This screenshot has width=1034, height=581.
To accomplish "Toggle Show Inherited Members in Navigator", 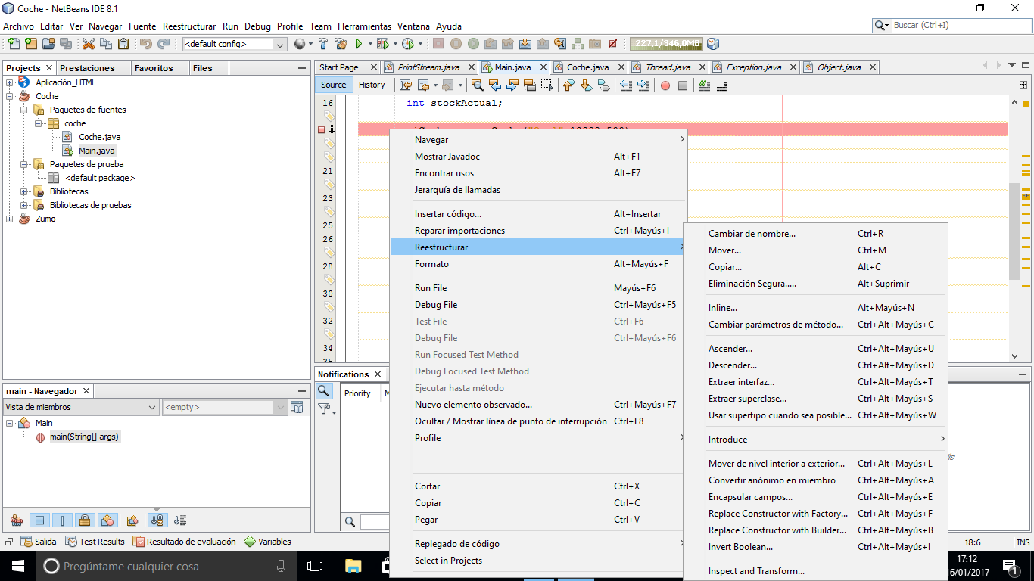I will pos(17,520).
